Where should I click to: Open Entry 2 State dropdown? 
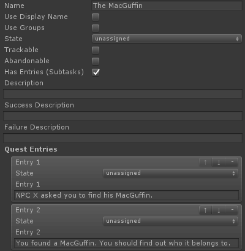click(171, 221)
